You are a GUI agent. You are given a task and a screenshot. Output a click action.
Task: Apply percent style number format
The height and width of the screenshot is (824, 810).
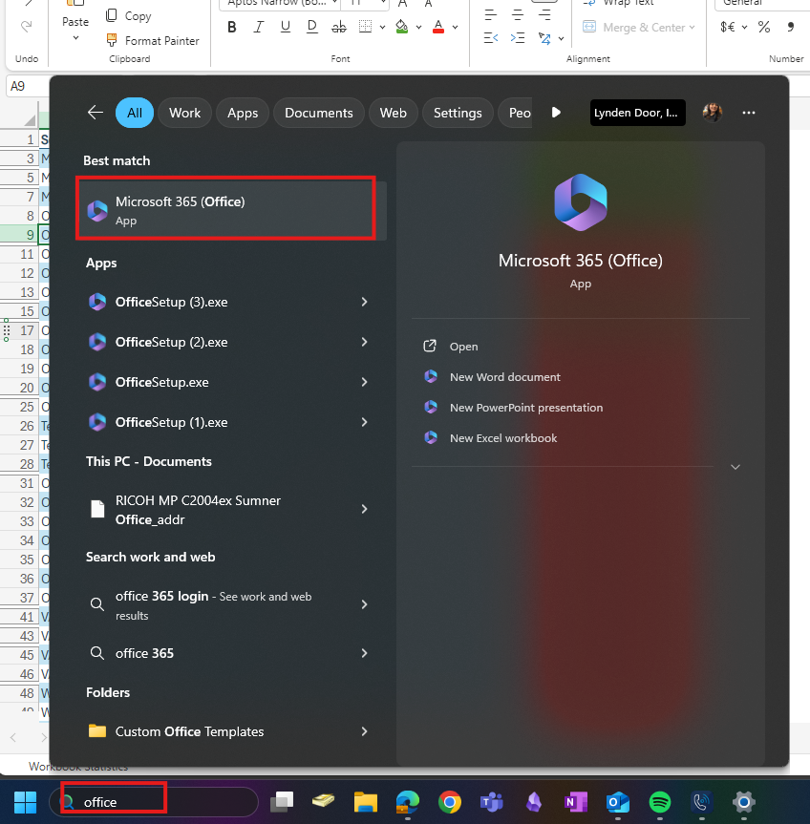tap(764, 28)
